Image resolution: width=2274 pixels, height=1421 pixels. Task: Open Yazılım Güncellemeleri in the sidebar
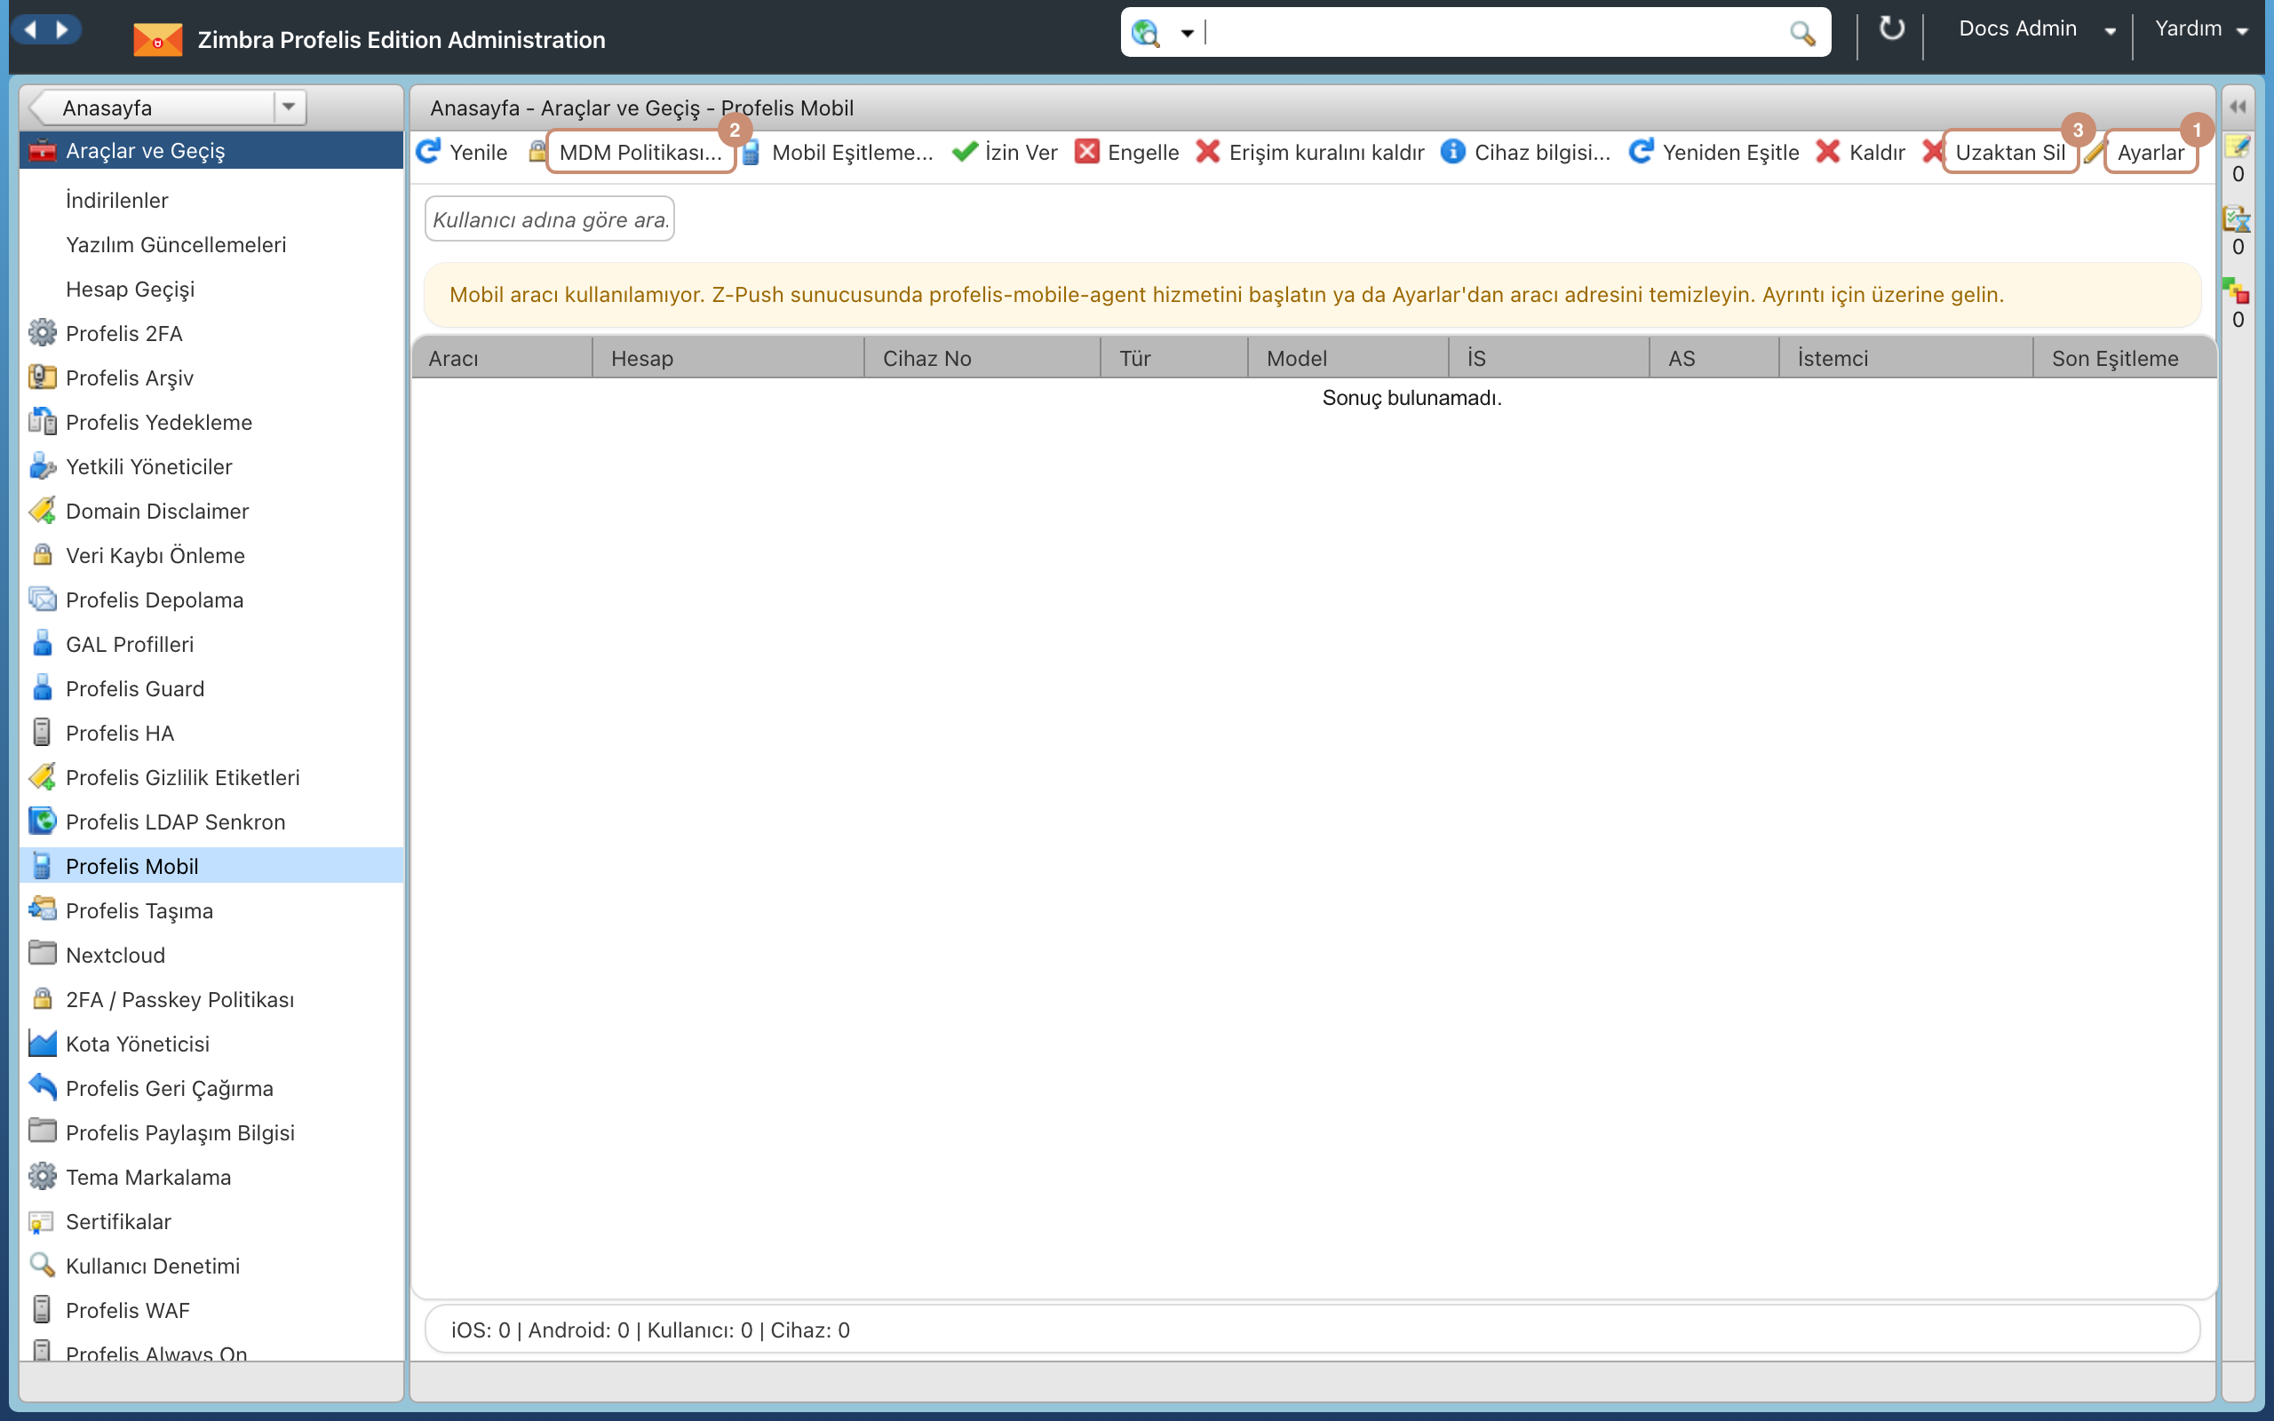[x=176, y=244]
